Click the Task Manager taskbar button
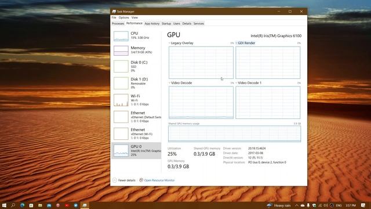Image resolution: width=371 pixels, height=209 pixels. click(85, 205)
